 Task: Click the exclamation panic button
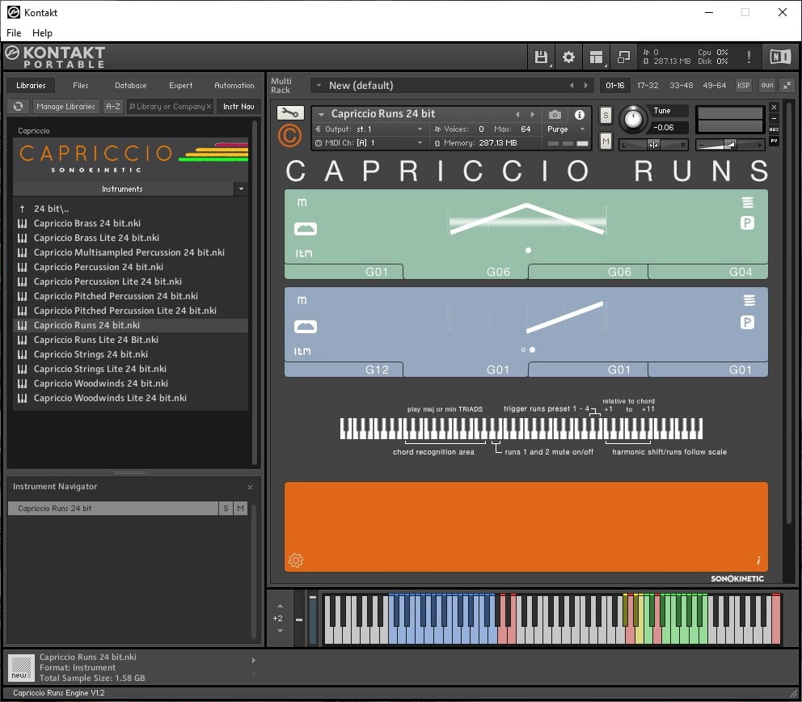749,57
